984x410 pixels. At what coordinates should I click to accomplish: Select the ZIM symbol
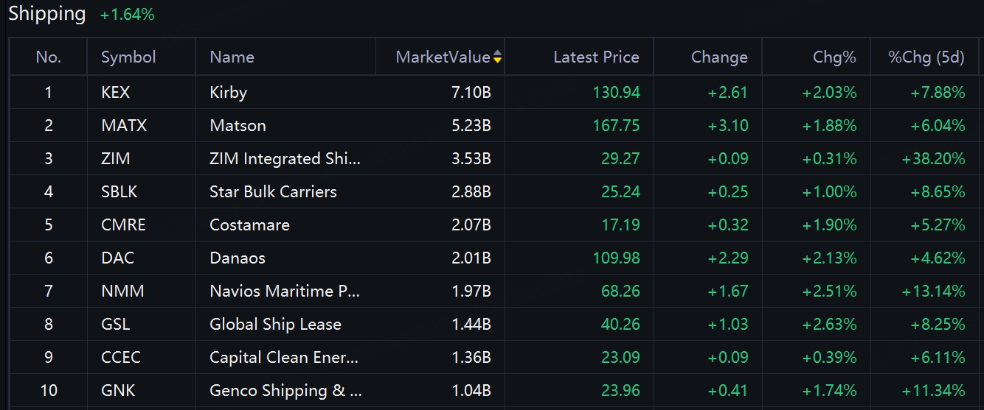click(116, 158)
